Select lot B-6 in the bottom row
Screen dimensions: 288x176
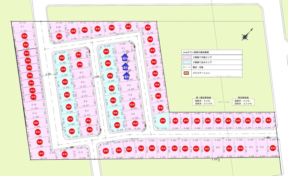(x=218, y=148)
